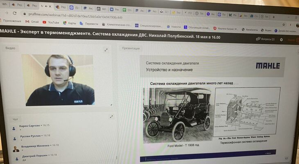299x164 pixels.
Task: Open the 'Обучающая склад...' bookmark
Action: coord(197,28)
